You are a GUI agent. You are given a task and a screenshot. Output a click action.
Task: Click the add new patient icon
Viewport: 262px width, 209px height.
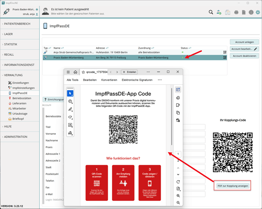219,12
